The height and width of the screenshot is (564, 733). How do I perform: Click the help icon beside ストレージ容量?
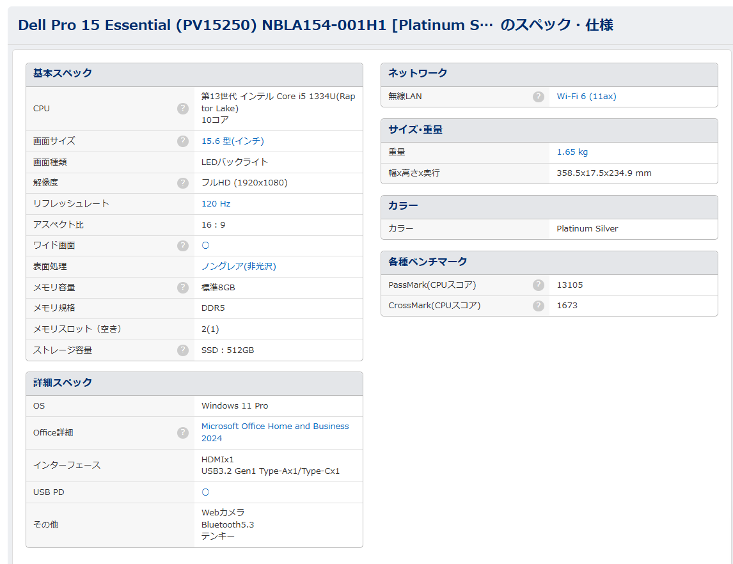(x=183, y=350)
